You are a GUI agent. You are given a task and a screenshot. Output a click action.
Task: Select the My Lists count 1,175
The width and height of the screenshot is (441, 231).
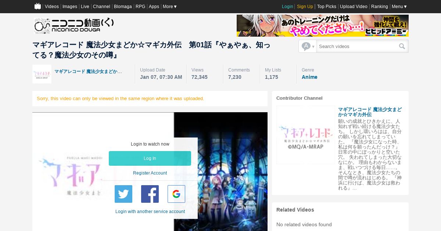point(272,77)
